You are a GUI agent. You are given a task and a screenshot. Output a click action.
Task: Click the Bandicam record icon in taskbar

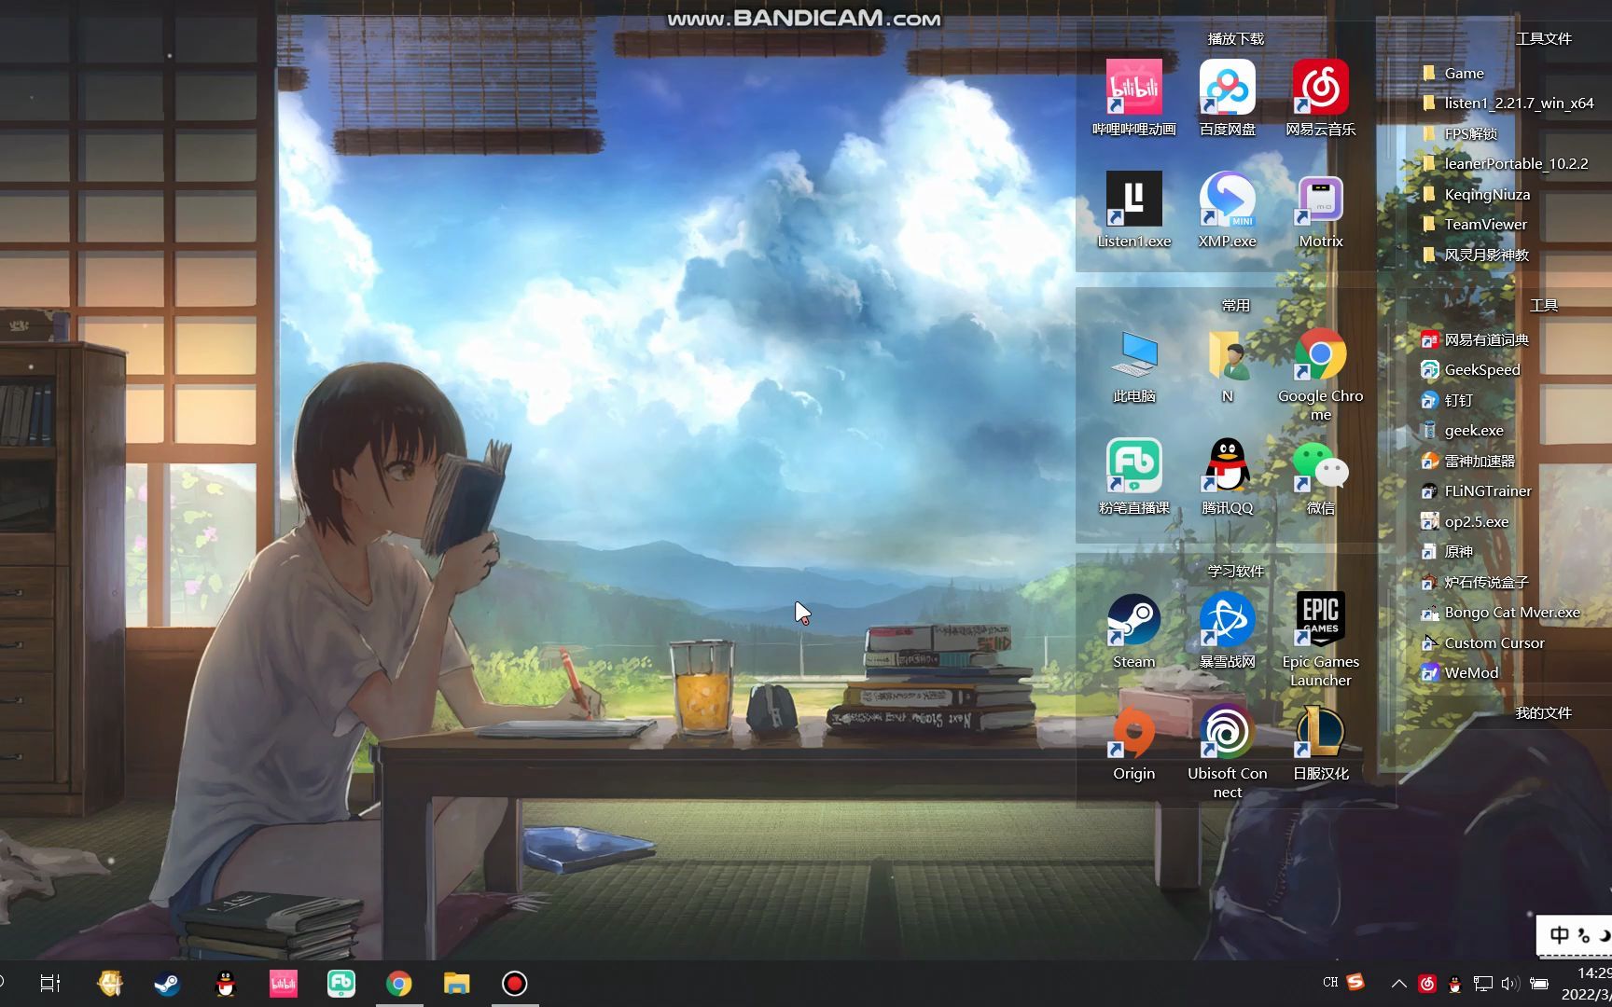514,983
